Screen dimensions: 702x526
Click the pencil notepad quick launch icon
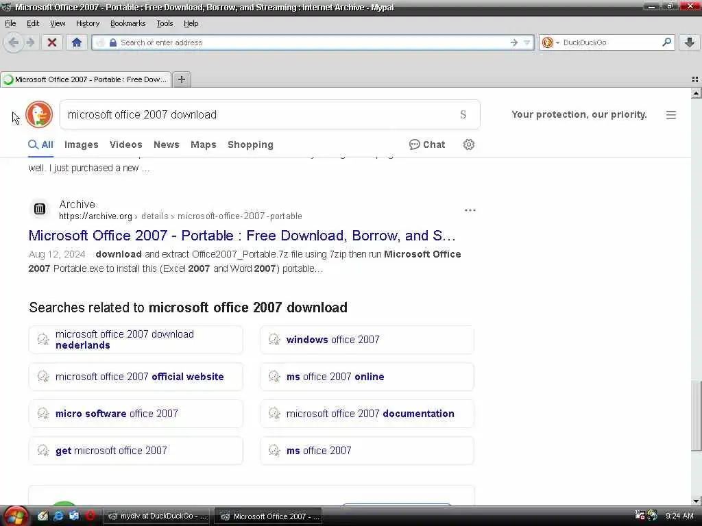click(43, 516)
